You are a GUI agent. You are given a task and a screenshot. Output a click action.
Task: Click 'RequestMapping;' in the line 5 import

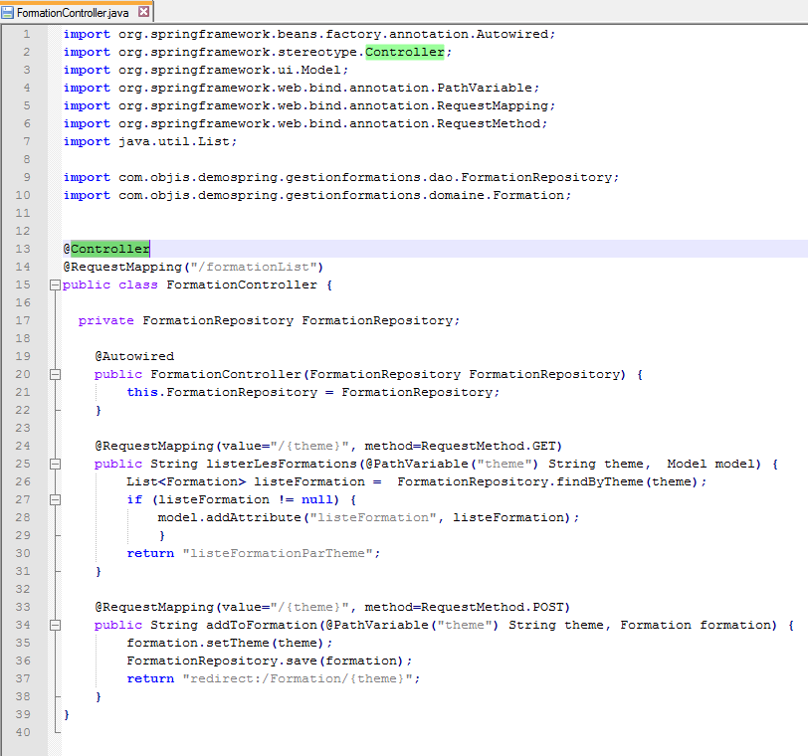pos(497,105)
